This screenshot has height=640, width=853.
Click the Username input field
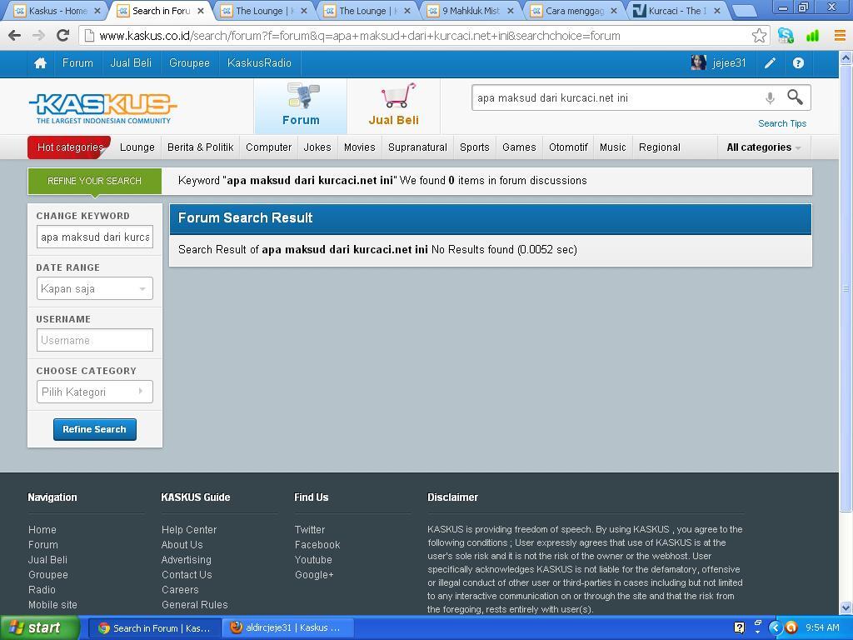[x=95, y=340]
